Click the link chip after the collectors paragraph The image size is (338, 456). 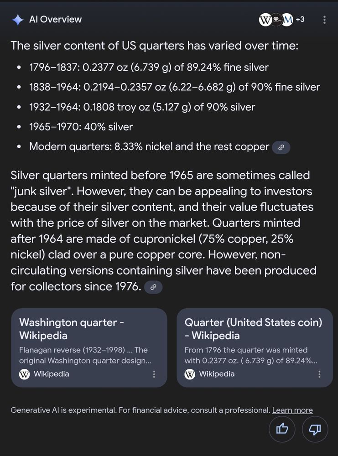click(x=153, y=287)
